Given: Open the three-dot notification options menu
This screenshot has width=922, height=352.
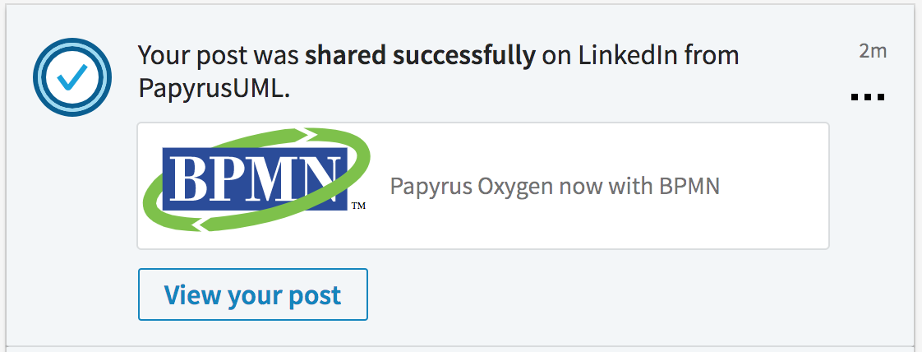Looking at the screenshot, I should [x=867, y=97].
